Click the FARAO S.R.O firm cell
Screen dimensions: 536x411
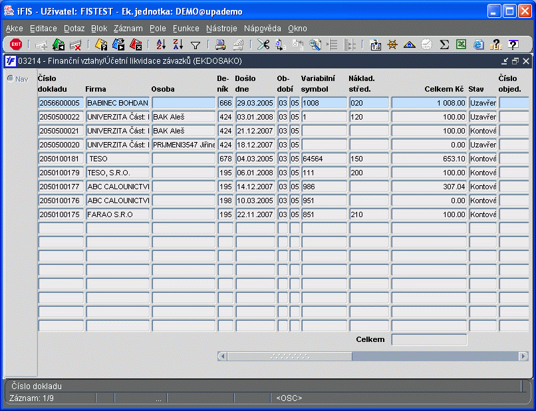[118, 214]
